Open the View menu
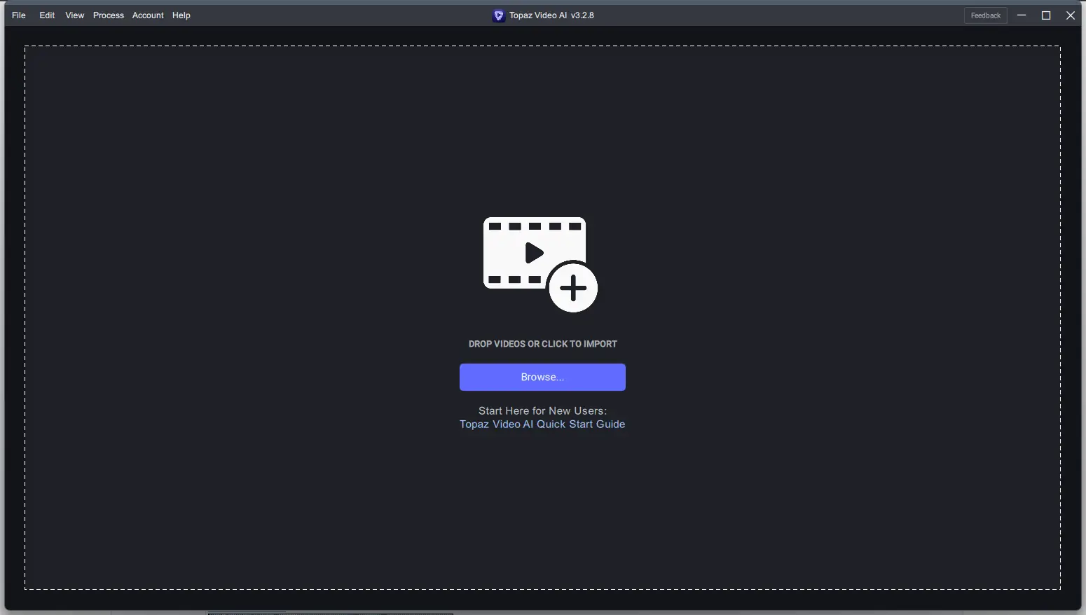Screen dimensions: 1086x615 coord(75,15)
